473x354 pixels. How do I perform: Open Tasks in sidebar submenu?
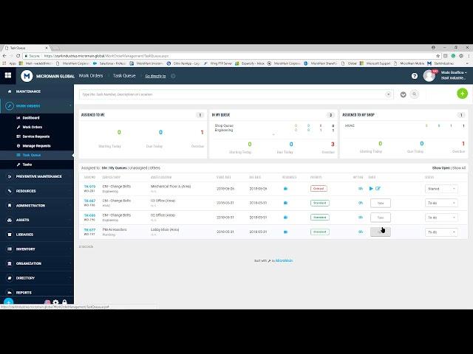27,164
